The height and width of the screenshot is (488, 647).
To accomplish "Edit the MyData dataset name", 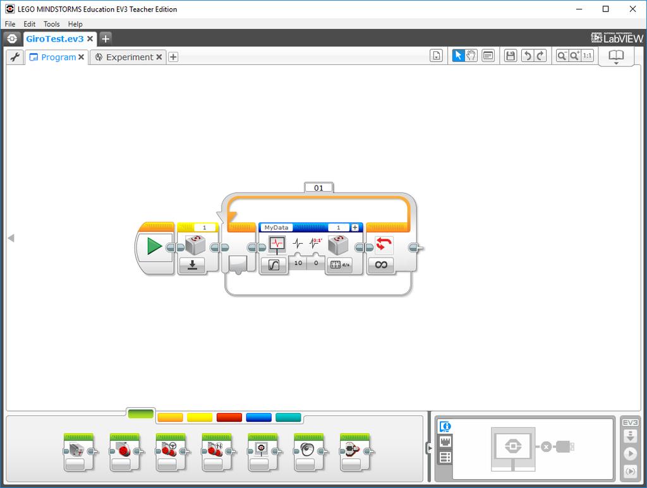I will click(277, 227).
